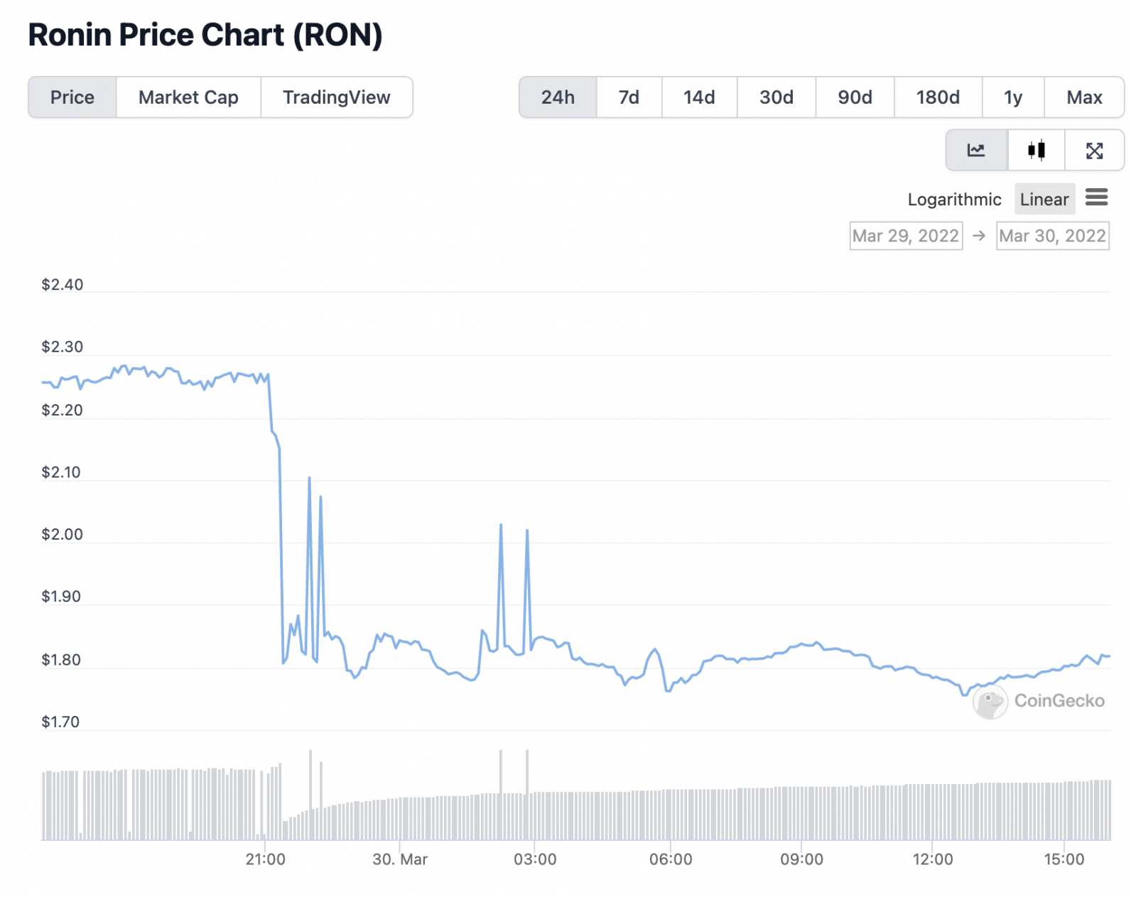Image resolution: width=1131 pixels, height=897 pixels.
Task: Select the Max timeframe
Action: click(1083, 97)
